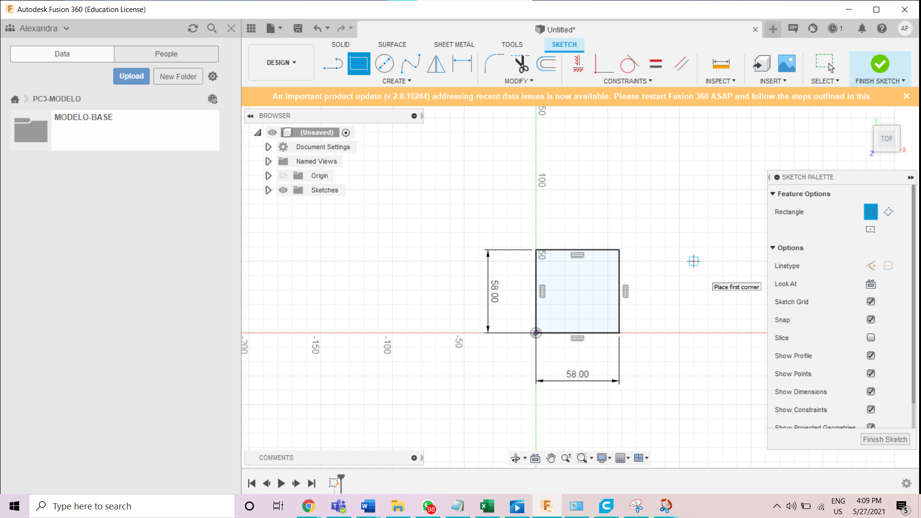Click Finish Sketch button in palette
Image resolution: width=921 pixels, height=518 pixels.
point(885,439)
